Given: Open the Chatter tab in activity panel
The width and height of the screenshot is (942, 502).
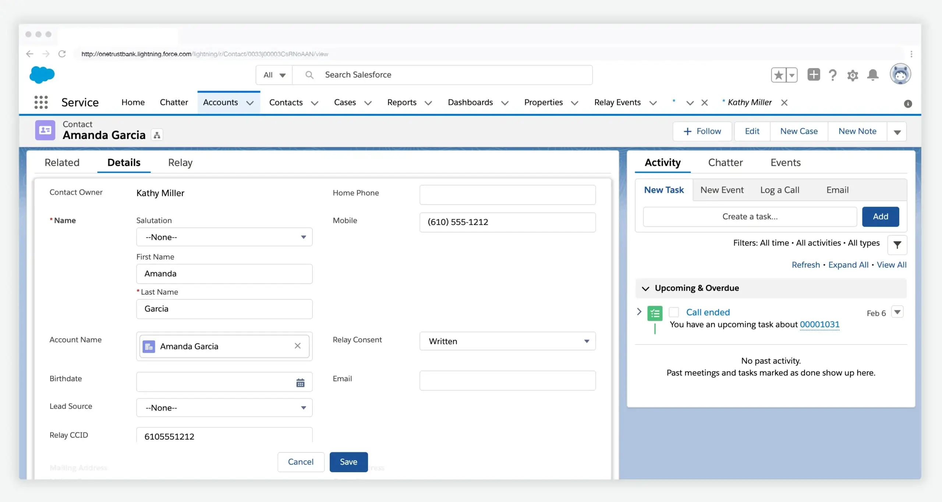Looking at the screenshot, I should point(725,163).
